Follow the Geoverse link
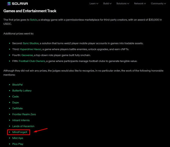The width and height of the screenshot is (170, 147). click(27, 55)
